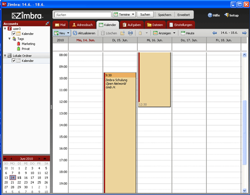
Task: Click into the Suchen search field
Action: (83, 15)
